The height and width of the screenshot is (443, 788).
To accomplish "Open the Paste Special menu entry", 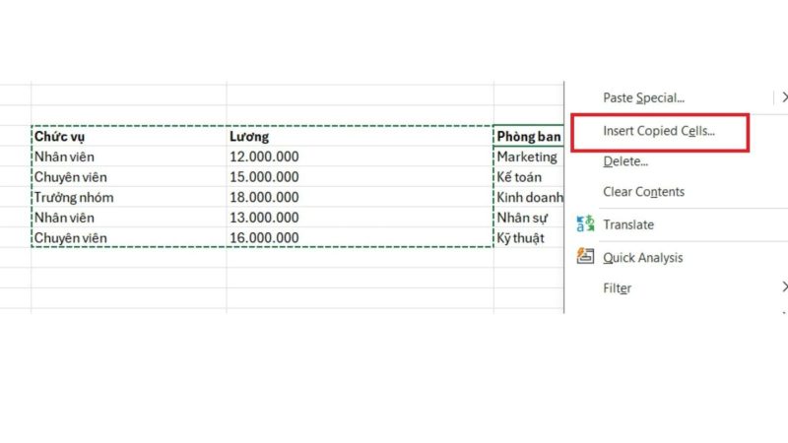I will [x=643, y=97].
